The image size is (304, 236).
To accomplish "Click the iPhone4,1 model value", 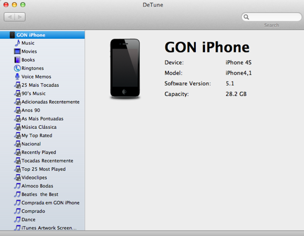I will pos(238,73).
